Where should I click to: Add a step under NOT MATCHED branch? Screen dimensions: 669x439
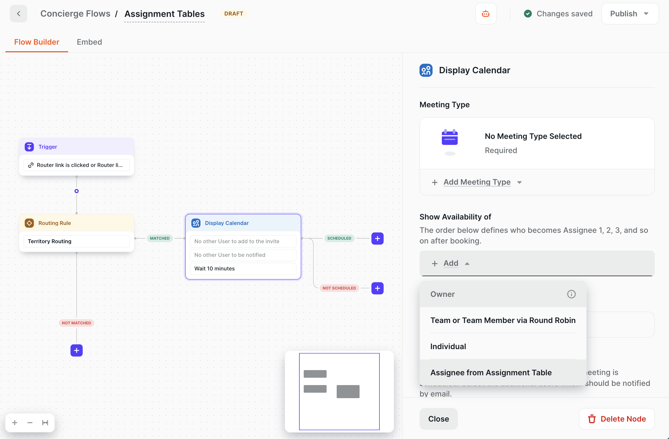tap(77, 350)
